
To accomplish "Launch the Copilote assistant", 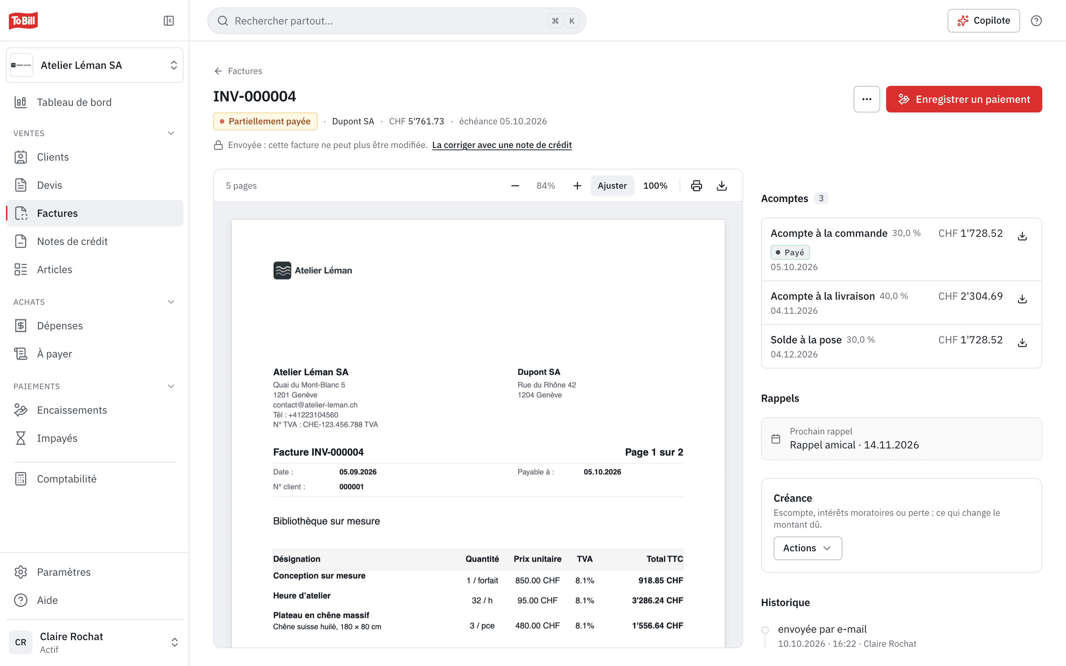I will point(983,21).
